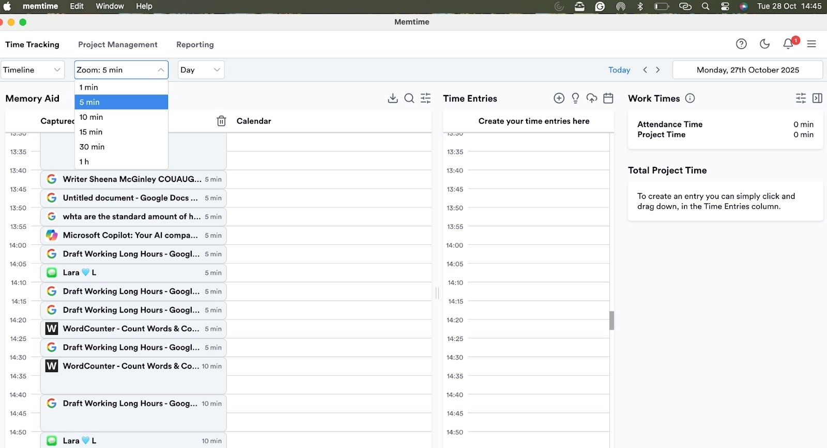Click Work Times info icon
This screenshot has height=448, width=827.
click(690, 98)
